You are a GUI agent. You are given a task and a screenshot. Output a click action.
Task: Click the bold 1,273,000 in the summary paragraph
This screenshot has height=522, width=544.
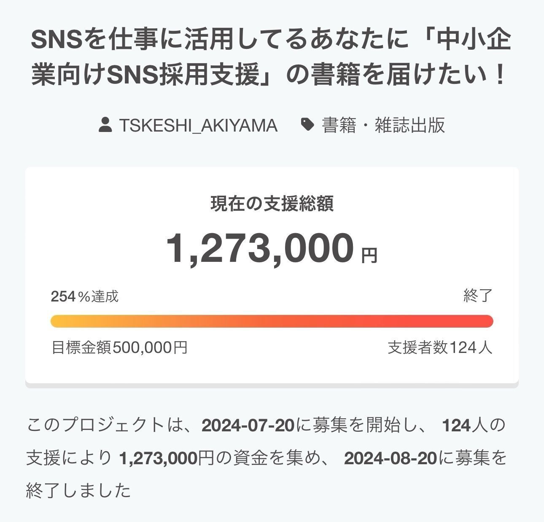tap(159, 458)
